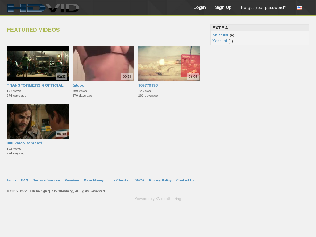
Task: Select the US flag language icon
Action: 299,8
